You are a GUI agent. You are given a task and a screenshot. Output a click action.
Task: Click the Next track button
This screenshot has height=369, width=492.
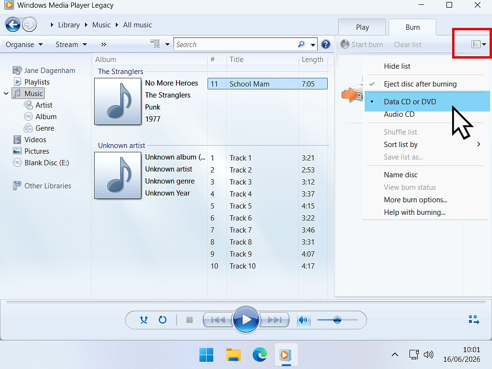pos(274,320)
